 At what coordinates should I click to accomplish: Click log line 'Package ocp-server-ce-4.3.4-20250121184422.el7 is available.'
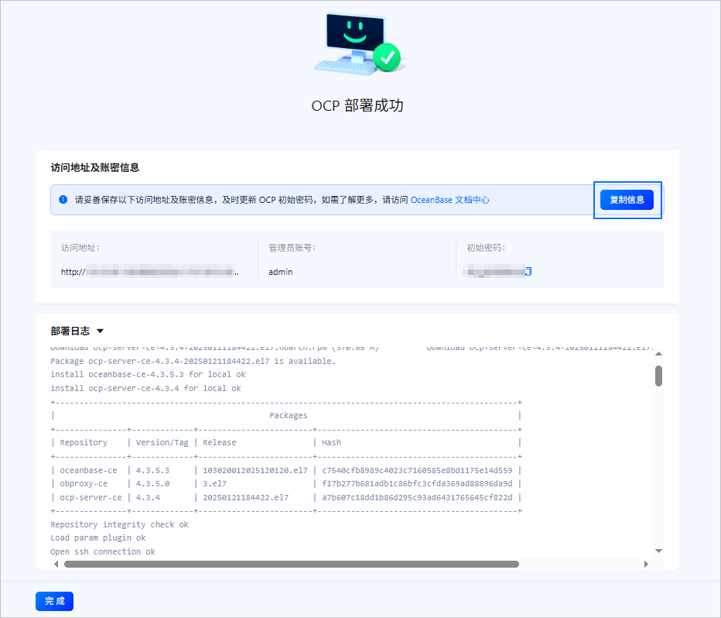click(x=193, y=361)
